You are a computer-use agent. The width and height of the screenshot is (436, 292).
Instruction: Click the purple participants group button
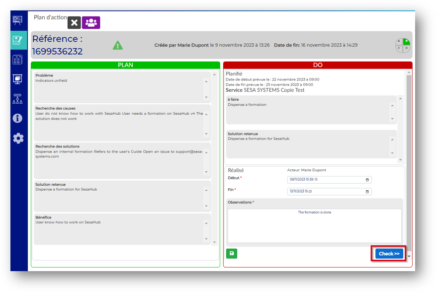[91, 23]
